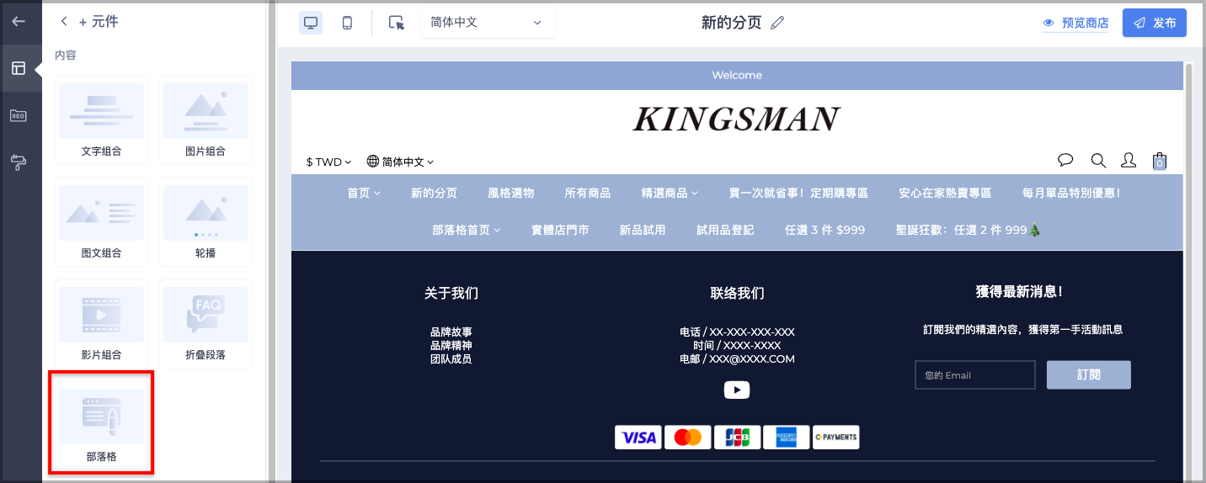Open the paint roller design icon
Screen dimensions: 1206x483
pyautogui.click(x=19, y=162)
